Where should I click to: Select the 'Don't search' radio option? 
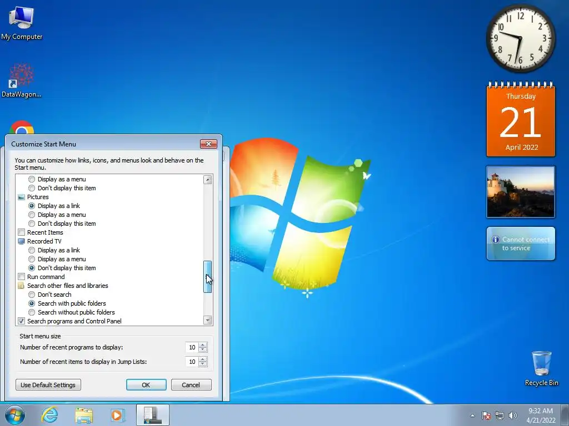coord(32,295)
